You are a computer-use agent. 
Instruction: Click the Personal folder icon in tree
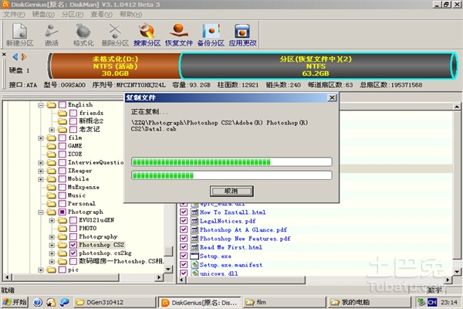(x=52, y=204)
